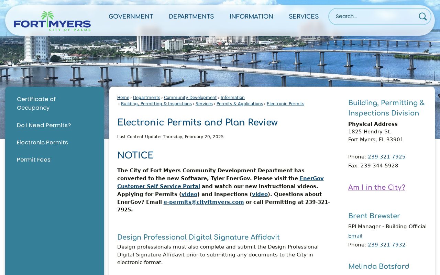Click the 1825 Hendry St. address text
Viewport: 440px width, 275px height.
[370, 132]
